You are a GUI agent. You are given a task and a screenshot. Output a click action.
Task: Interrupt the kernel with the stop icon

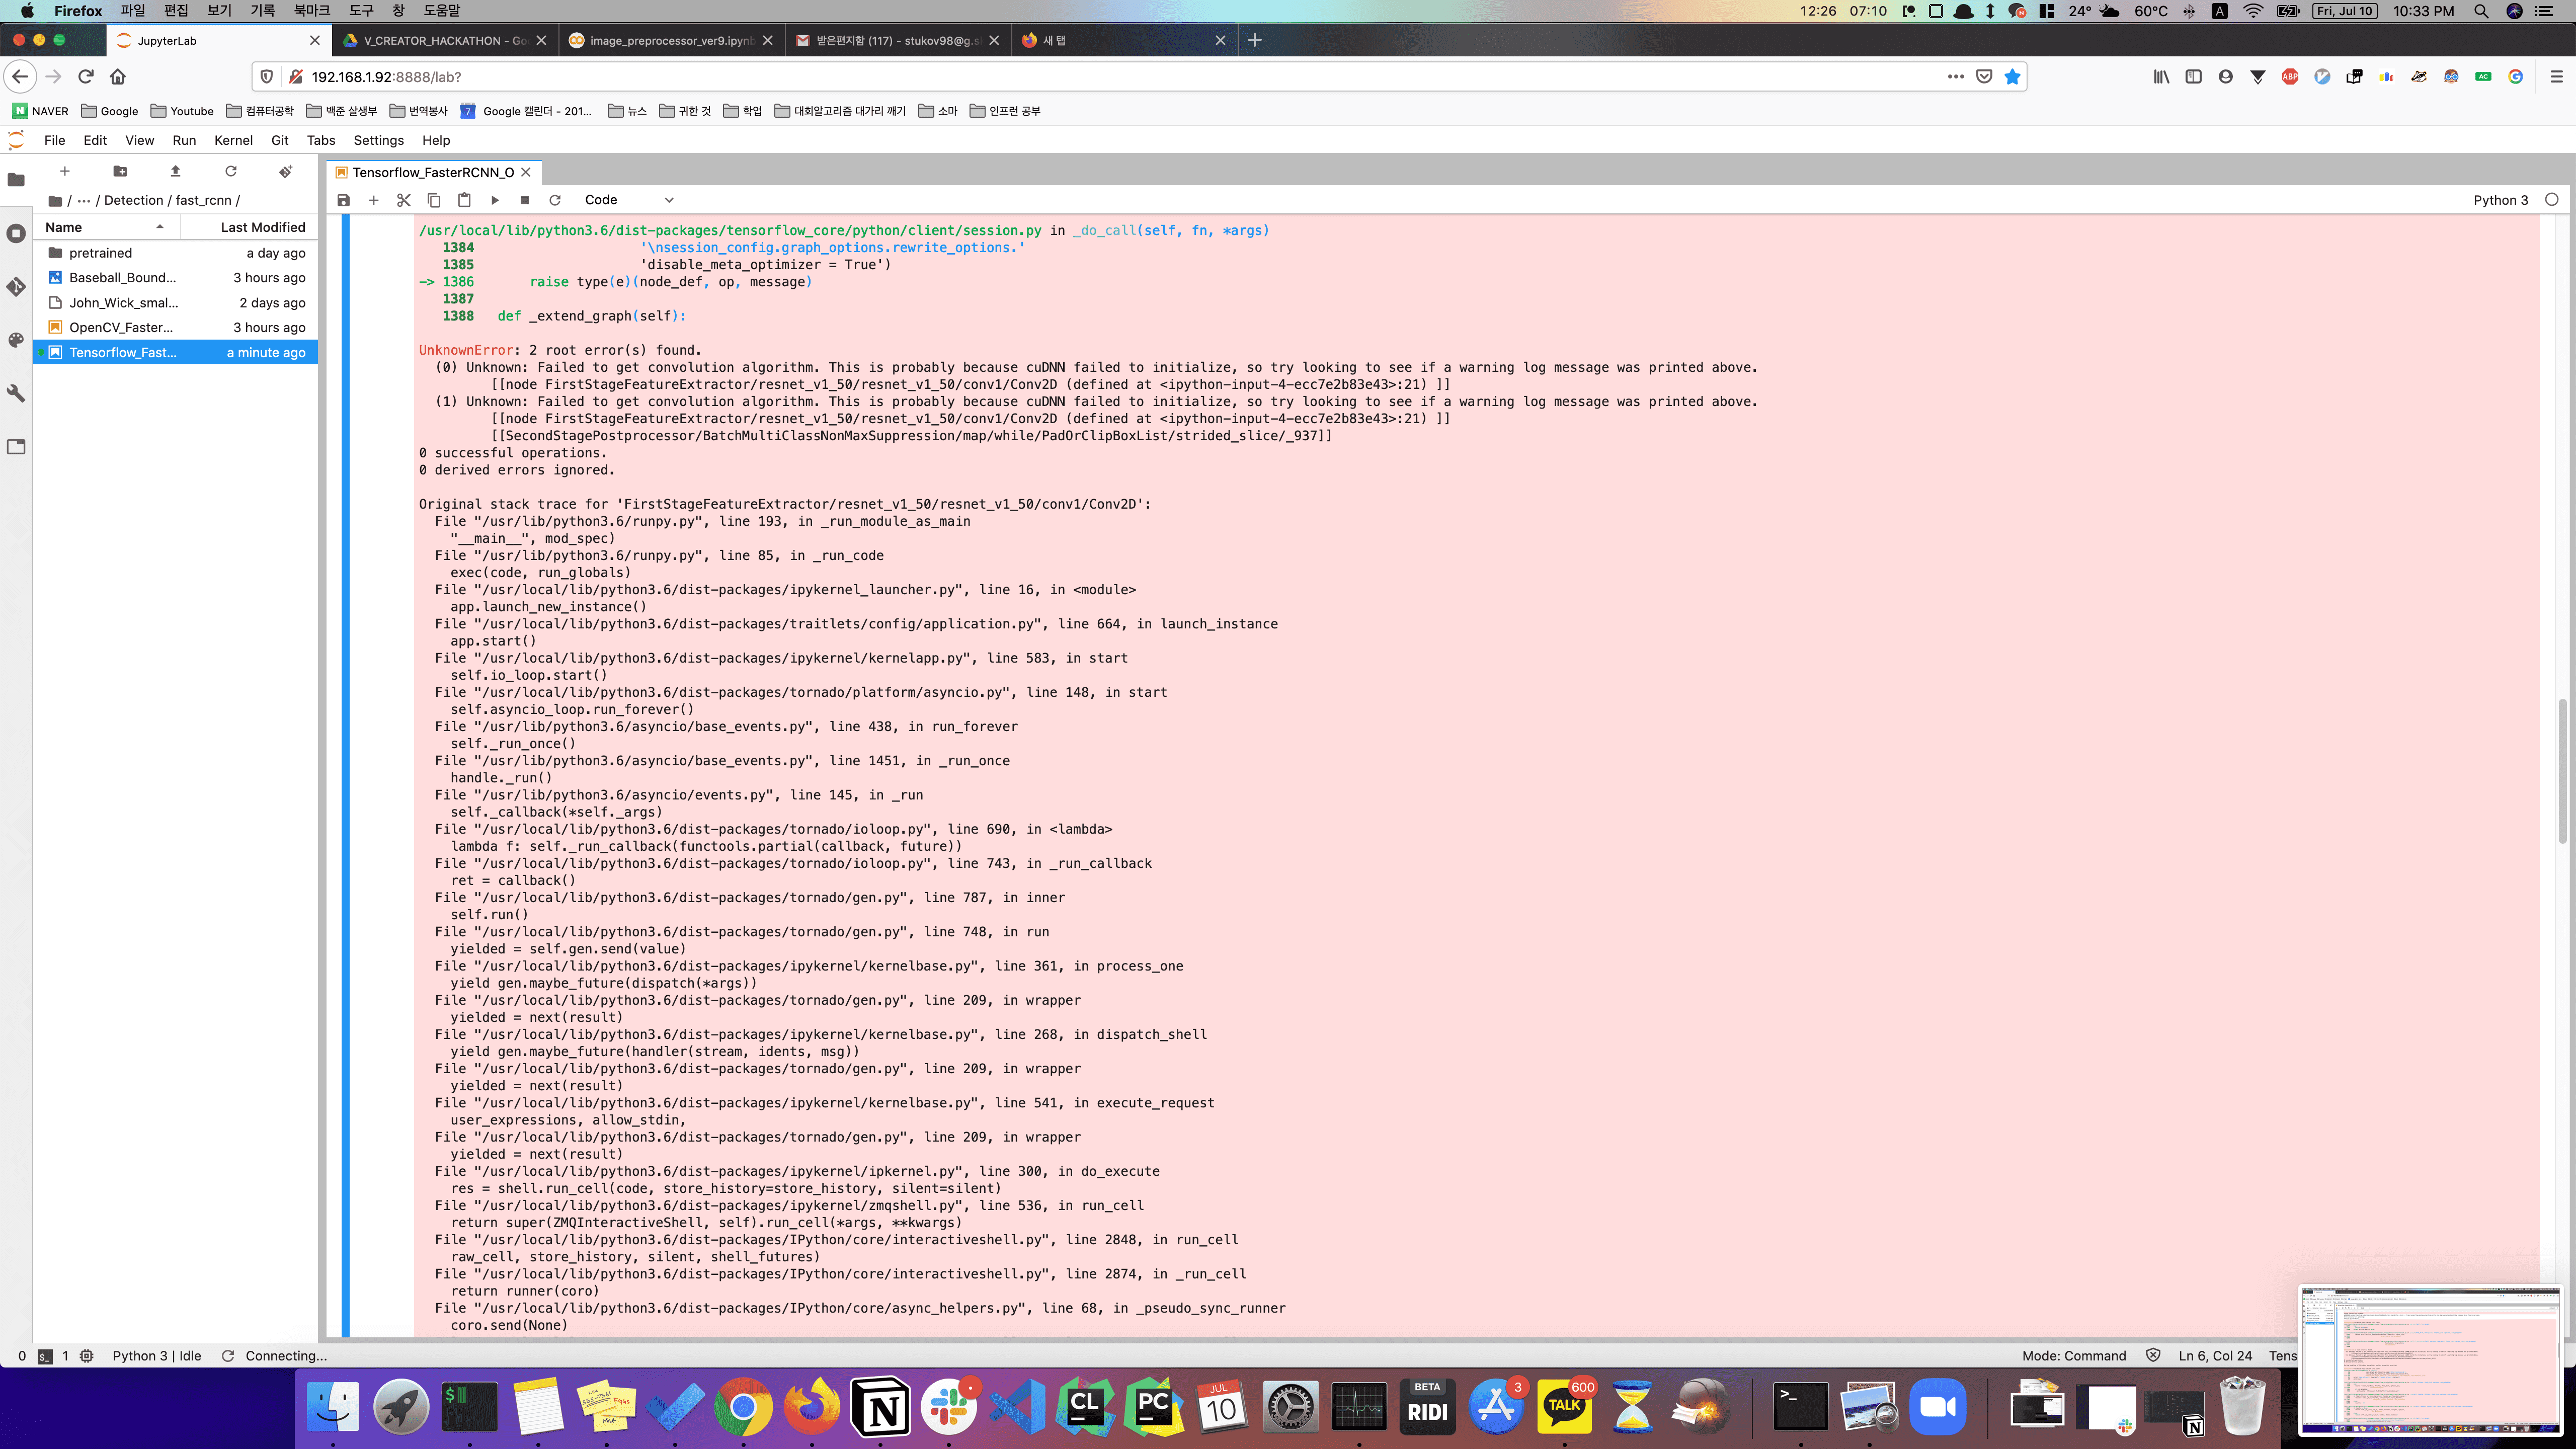tap(524, 200)
